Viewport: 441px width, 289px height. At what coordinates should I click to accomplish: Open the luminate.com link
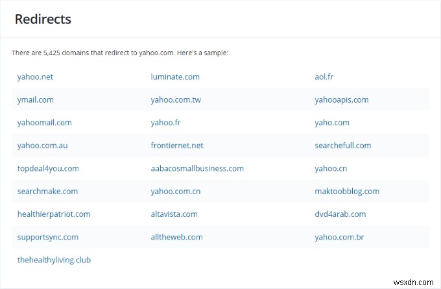pos(175,77)
